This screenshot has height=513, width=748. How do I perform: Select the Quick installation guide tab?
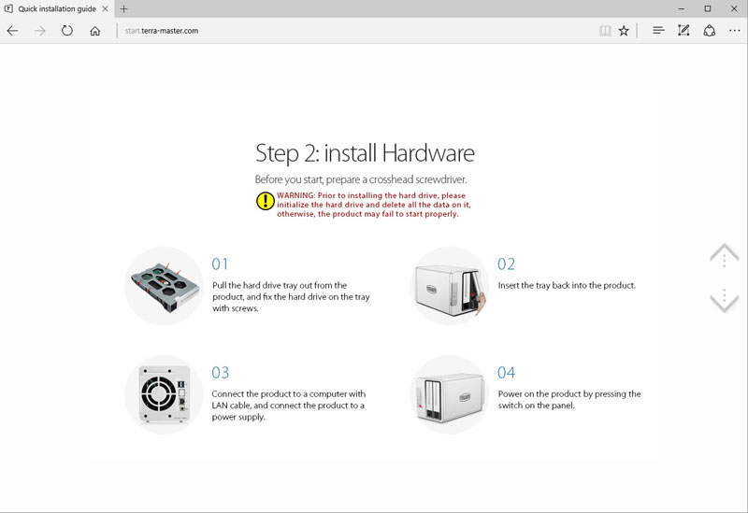point(57,8)
